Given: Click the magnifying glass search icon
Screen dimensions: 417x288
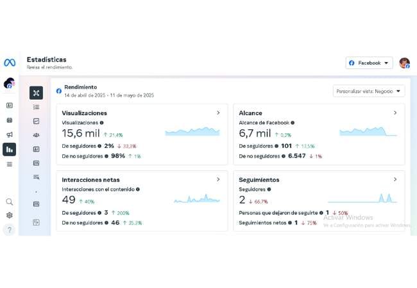Looking at the screenshot, I should click(10, 202).
